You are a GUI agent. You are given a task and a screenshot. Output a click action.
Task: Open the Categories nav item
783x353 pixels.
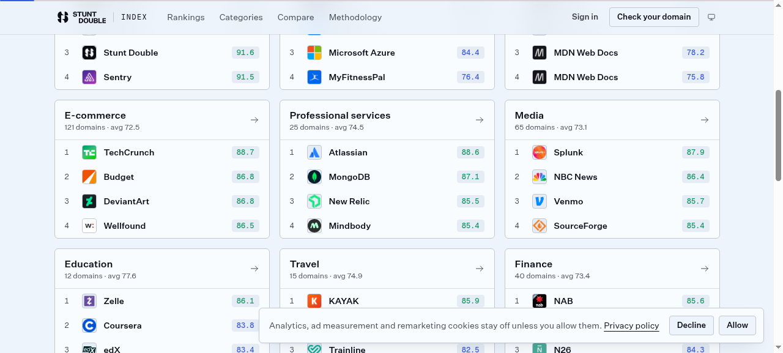coord(241,17)
